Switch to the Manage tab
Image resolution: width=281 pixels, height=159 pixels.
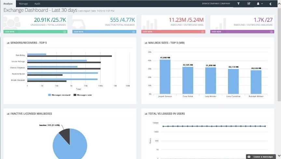(x=23, y=4)
